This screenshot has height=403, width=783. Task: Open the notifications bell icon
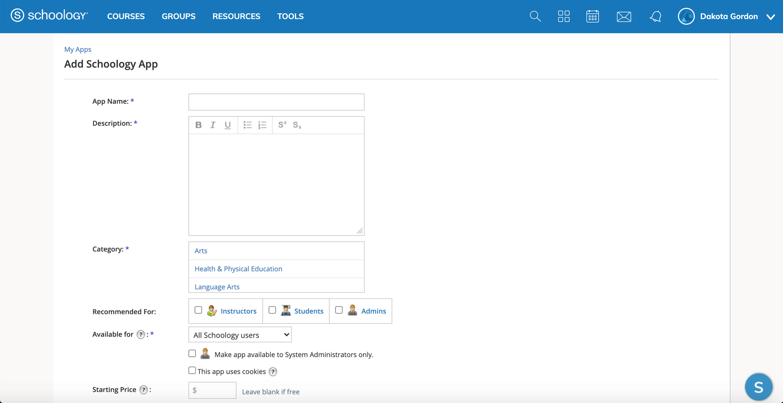(655, 16)
